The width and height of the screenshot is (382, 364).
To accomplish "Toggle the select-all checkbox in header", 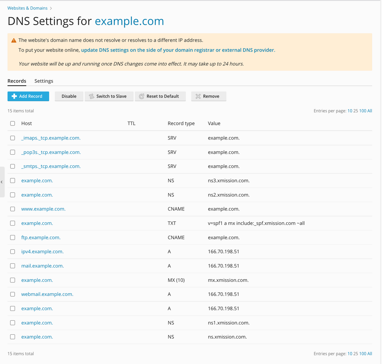I will [x=13, y=123].
